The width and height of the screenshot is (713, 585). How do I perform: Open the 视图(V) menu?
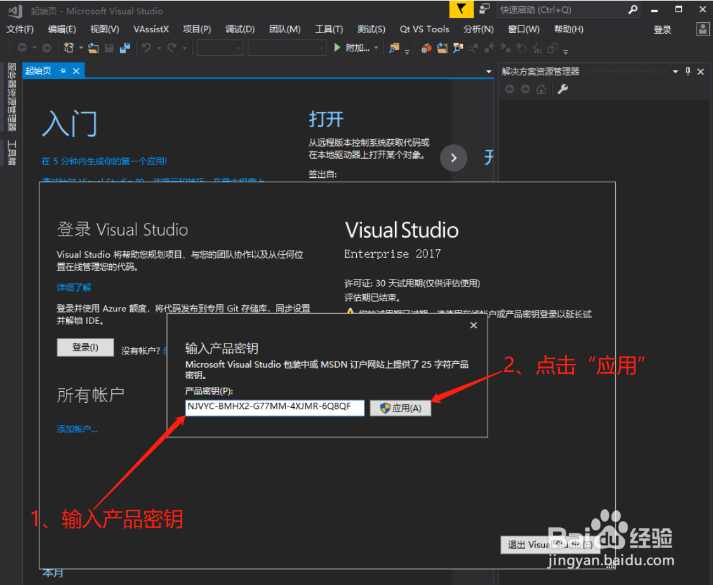pos(105,30)
